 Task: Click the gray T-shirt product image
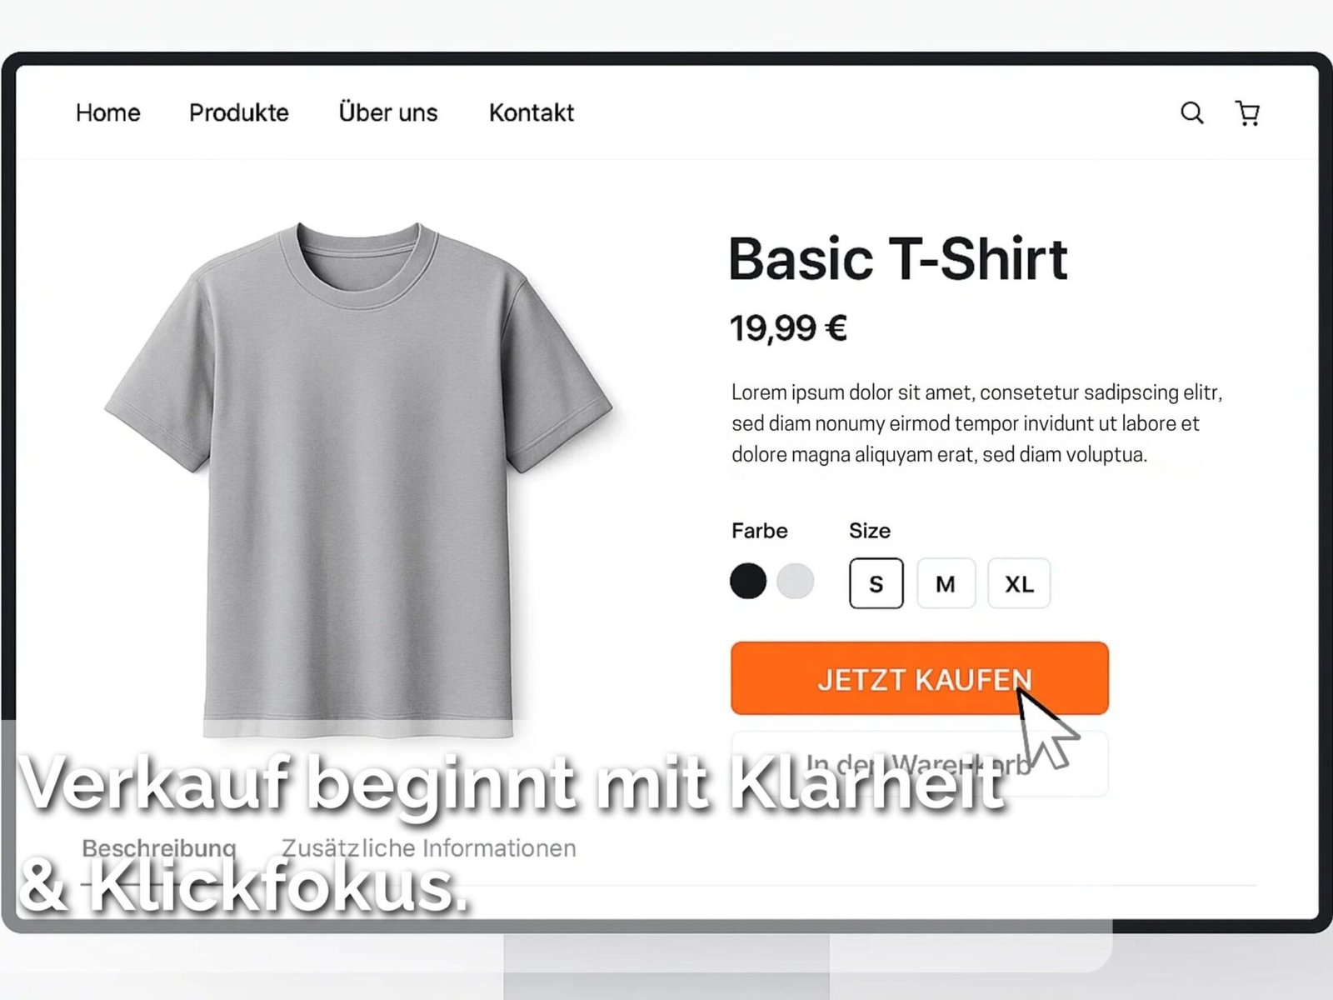(x=359, y=479)
